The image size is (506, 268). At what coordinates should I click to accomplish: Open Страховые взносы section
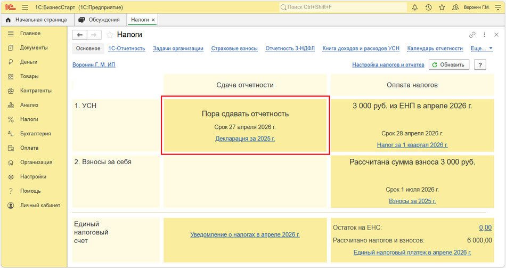(x=234, y=48)
